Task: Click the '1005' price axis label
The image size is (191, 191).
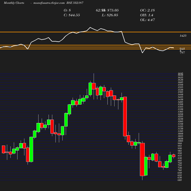Action: coord(180,141)
